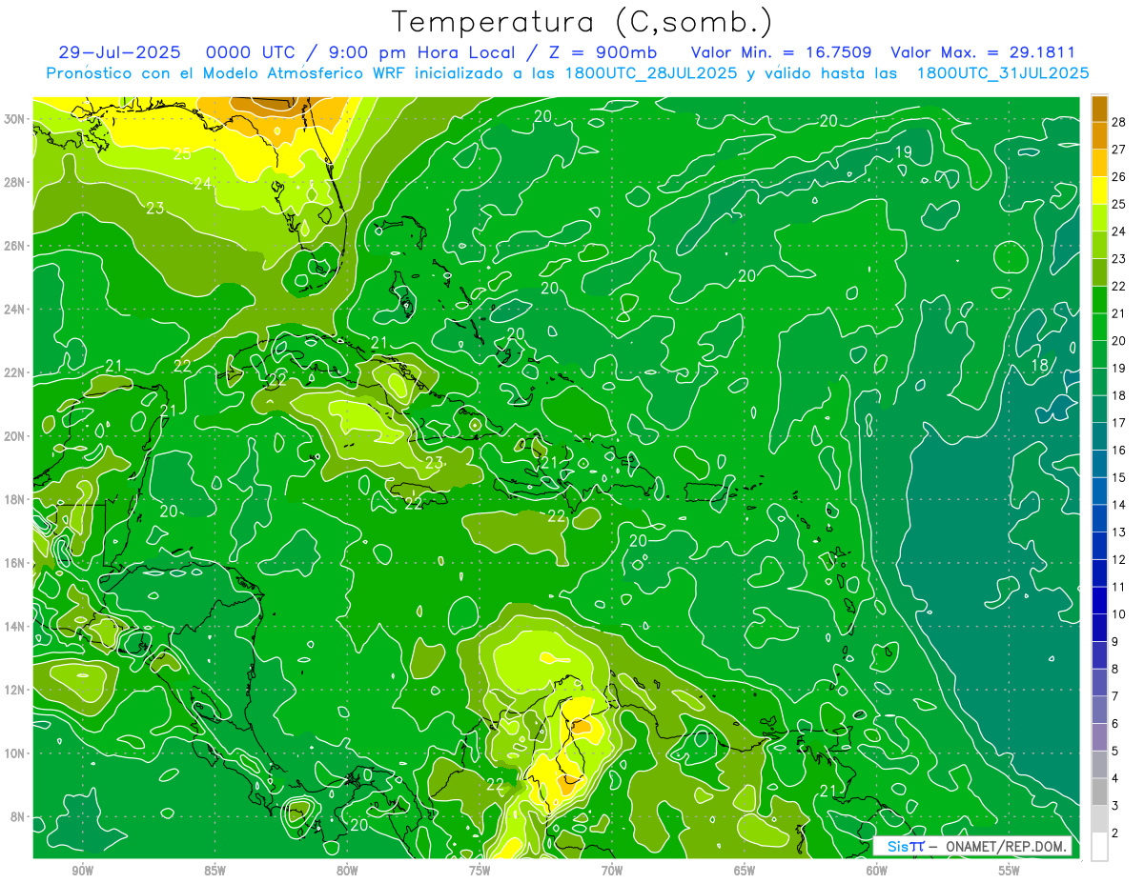Click the title "Temperatura (C,somb.)"
Screen dimensions: 1144x883
(x=582, y=22)
